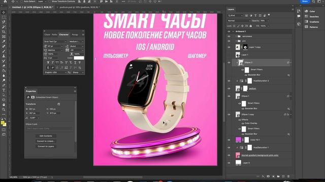Viewport: 325px width, 182px height.
Task: Select the Brush tool
Action: (x=4, y=51)
